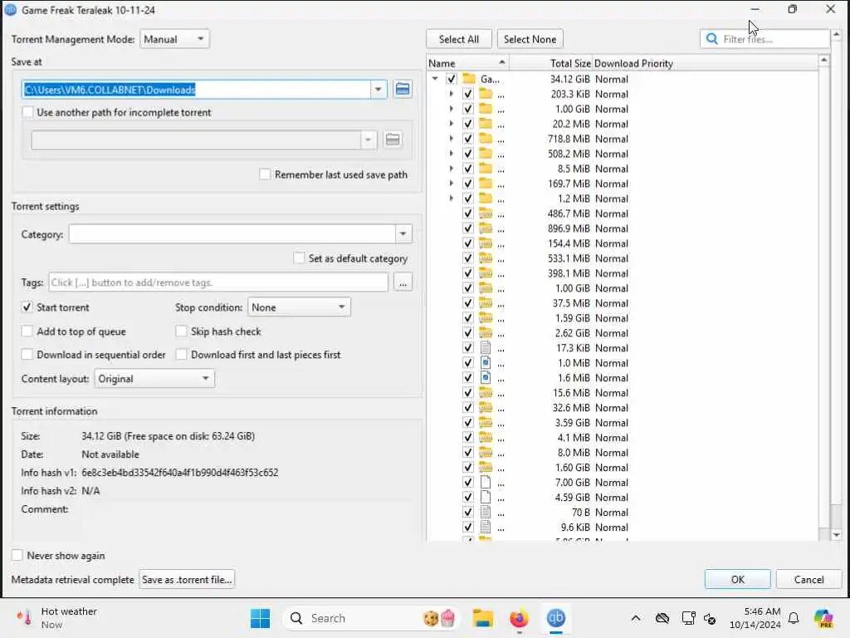Toggle Set as default category
850x638 pixels.
[299, 258]
